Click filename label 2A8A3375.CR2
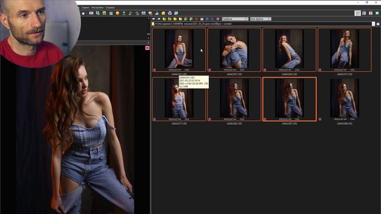Viewport: 381px width, 214px height. pos(345,74)
